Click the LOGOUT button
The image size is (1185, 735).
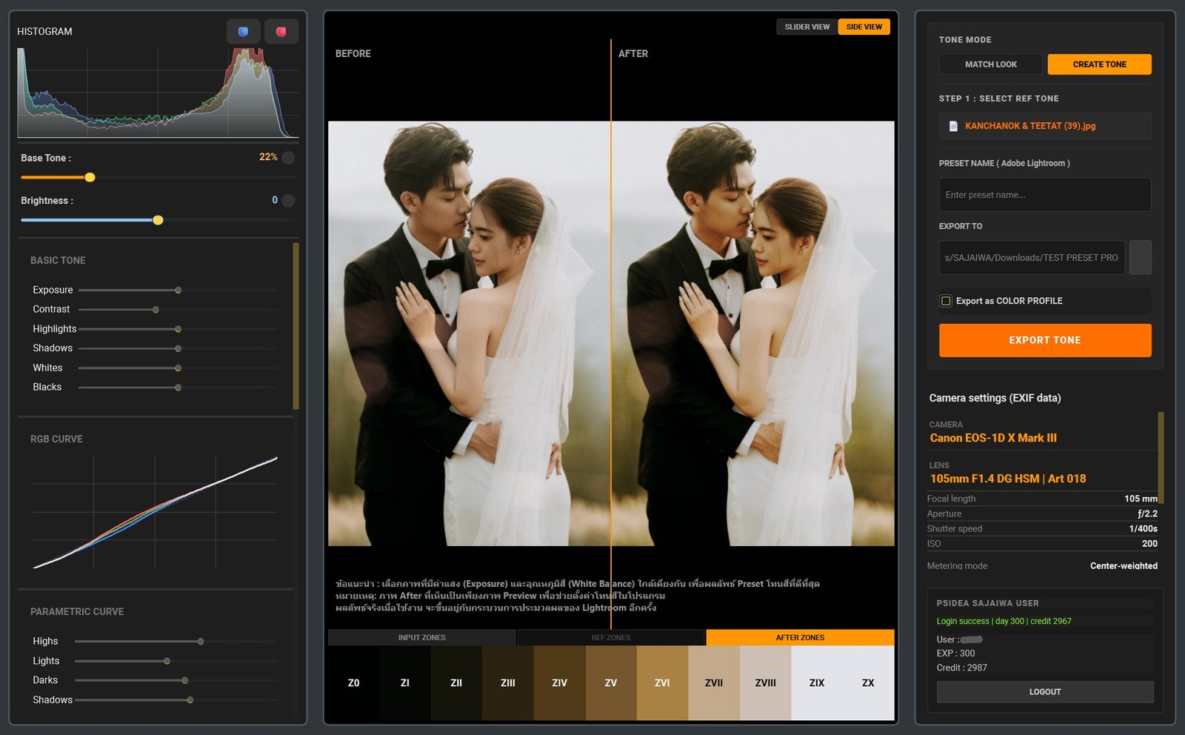[x=1044, y=691]
